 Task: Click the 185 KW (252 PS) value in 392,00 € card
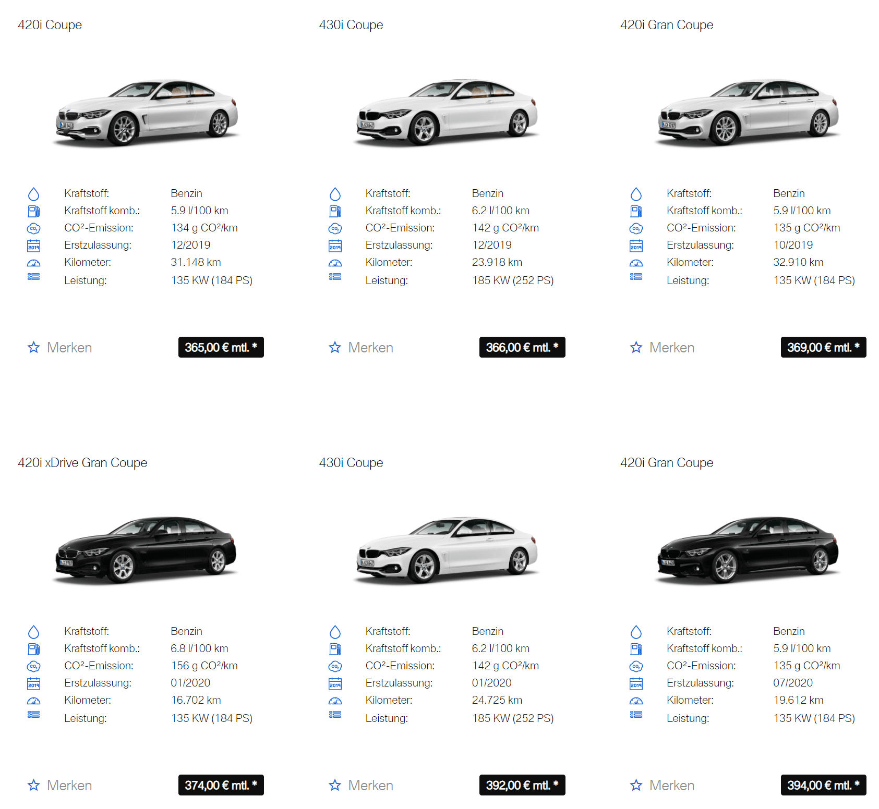tap(513, 718)
